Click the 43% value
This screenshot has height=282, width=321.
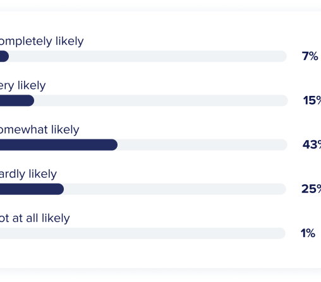tap(312, 144)
